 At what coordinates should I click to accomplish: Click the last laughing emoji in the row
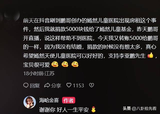(x=75, y=64)
